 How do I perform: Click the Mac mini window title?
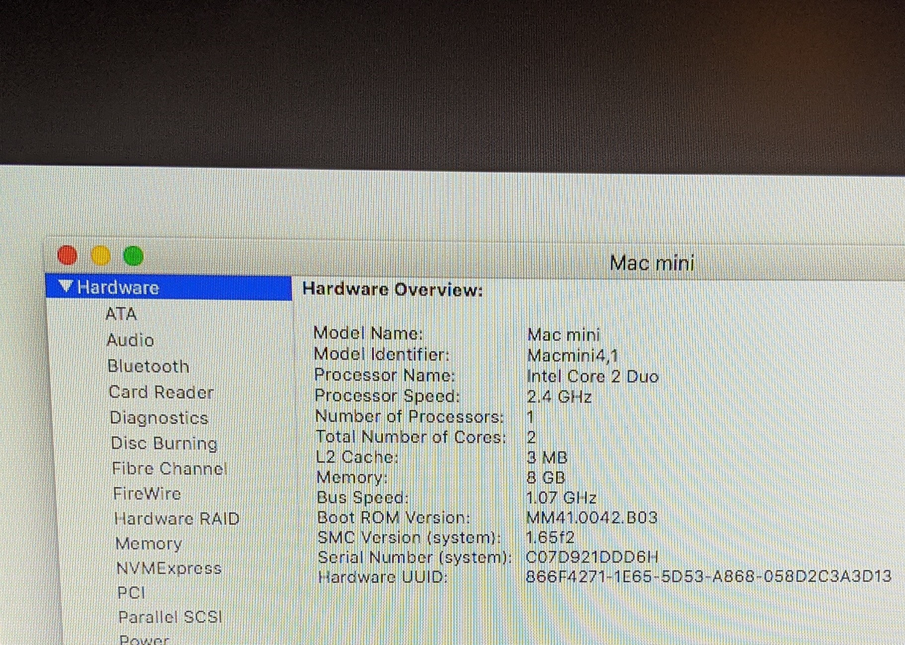point(652,263)
